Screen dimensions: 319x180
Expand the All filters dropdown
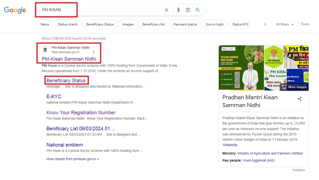point(284,24)
